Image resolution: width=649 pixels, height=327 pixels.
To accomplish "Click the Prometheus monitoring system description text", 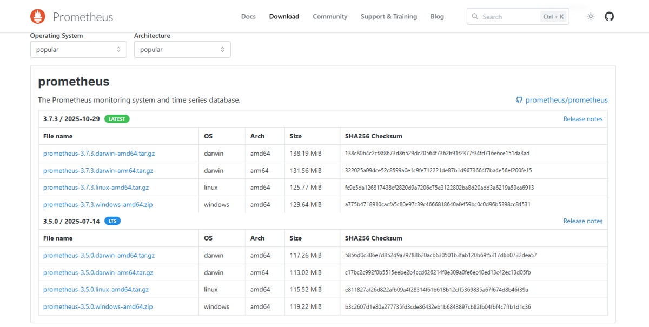I will 139,100.
